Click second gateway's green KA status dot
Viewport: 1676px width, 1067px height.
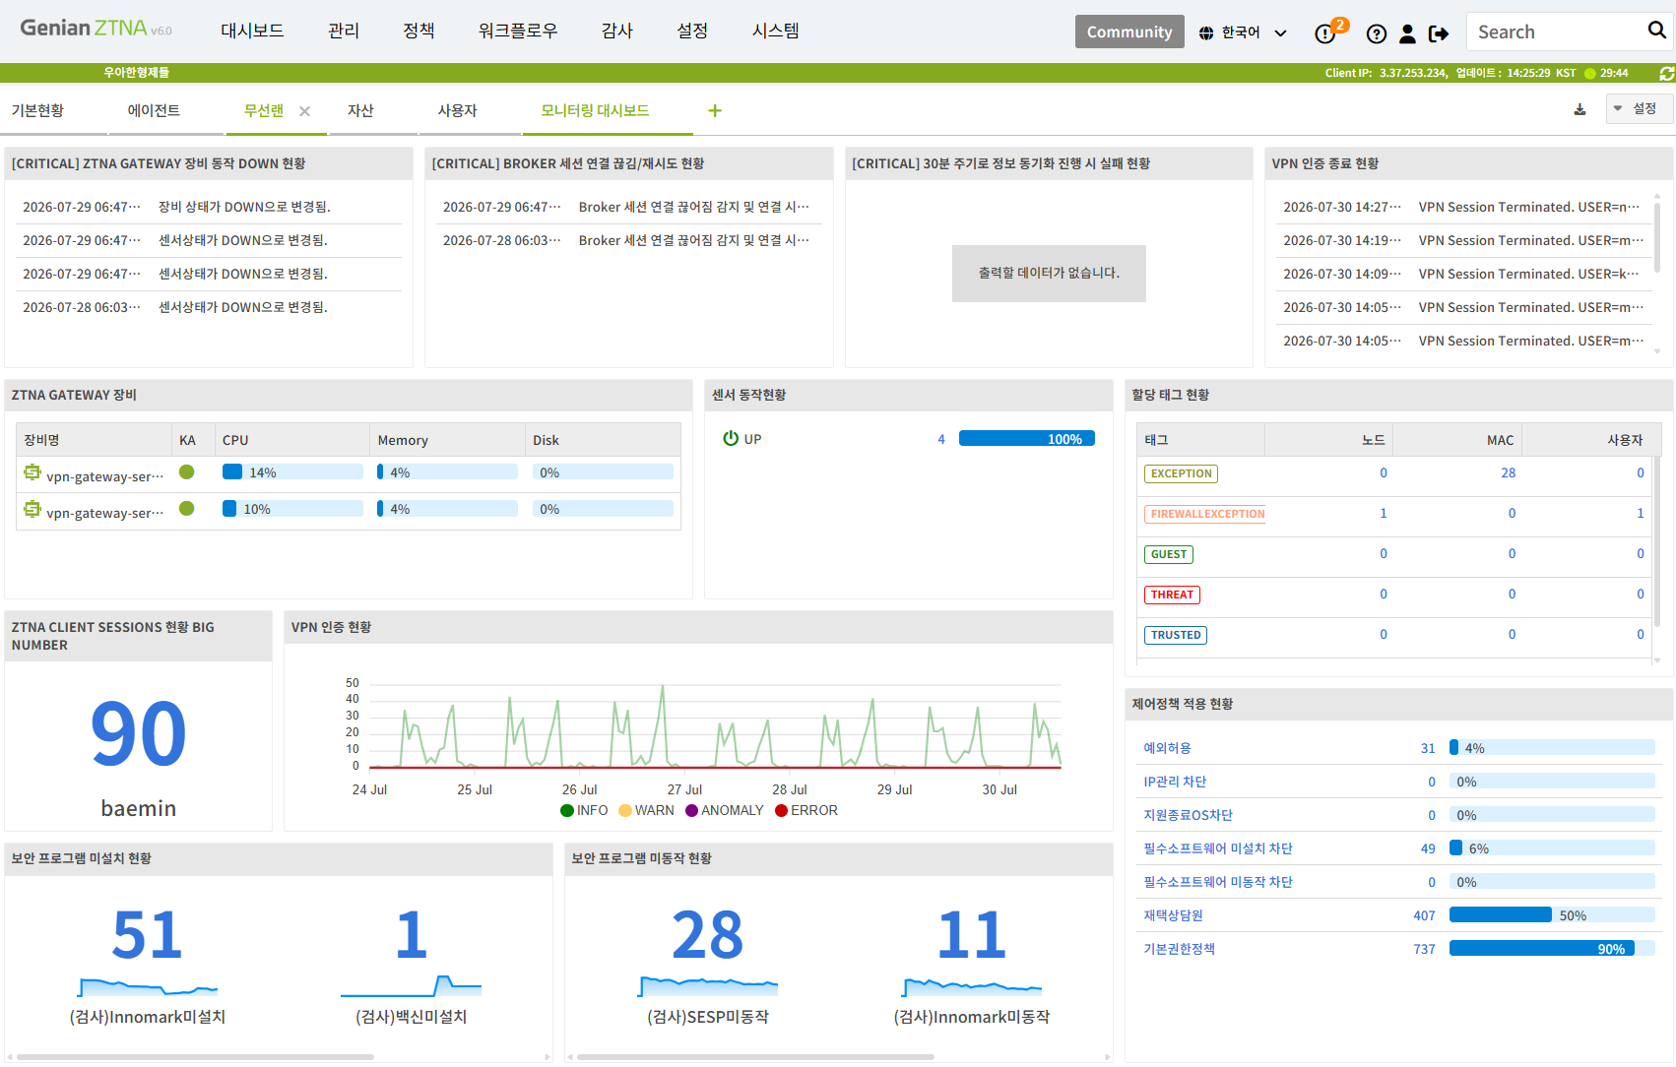pos(186,508)
